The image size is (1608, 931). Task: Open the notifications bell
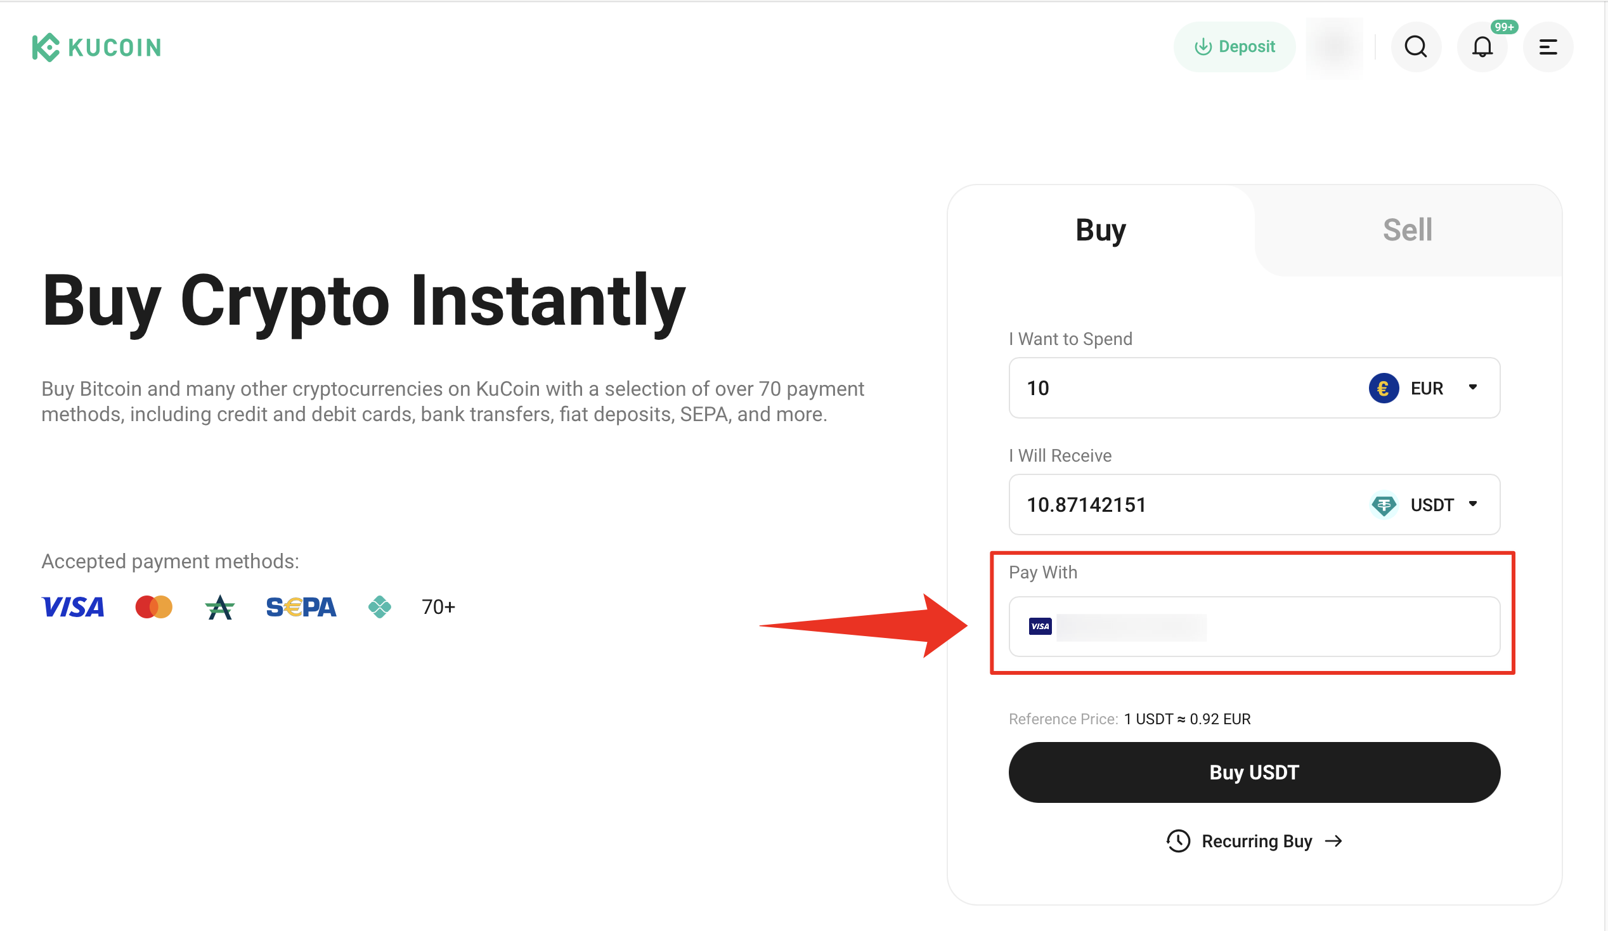1482,46
